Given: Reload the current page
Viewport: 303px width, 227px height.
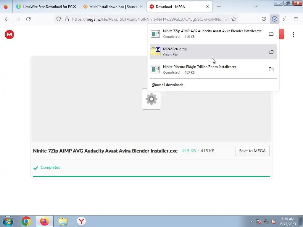Looking at the screenshot, I should (28, 19).
